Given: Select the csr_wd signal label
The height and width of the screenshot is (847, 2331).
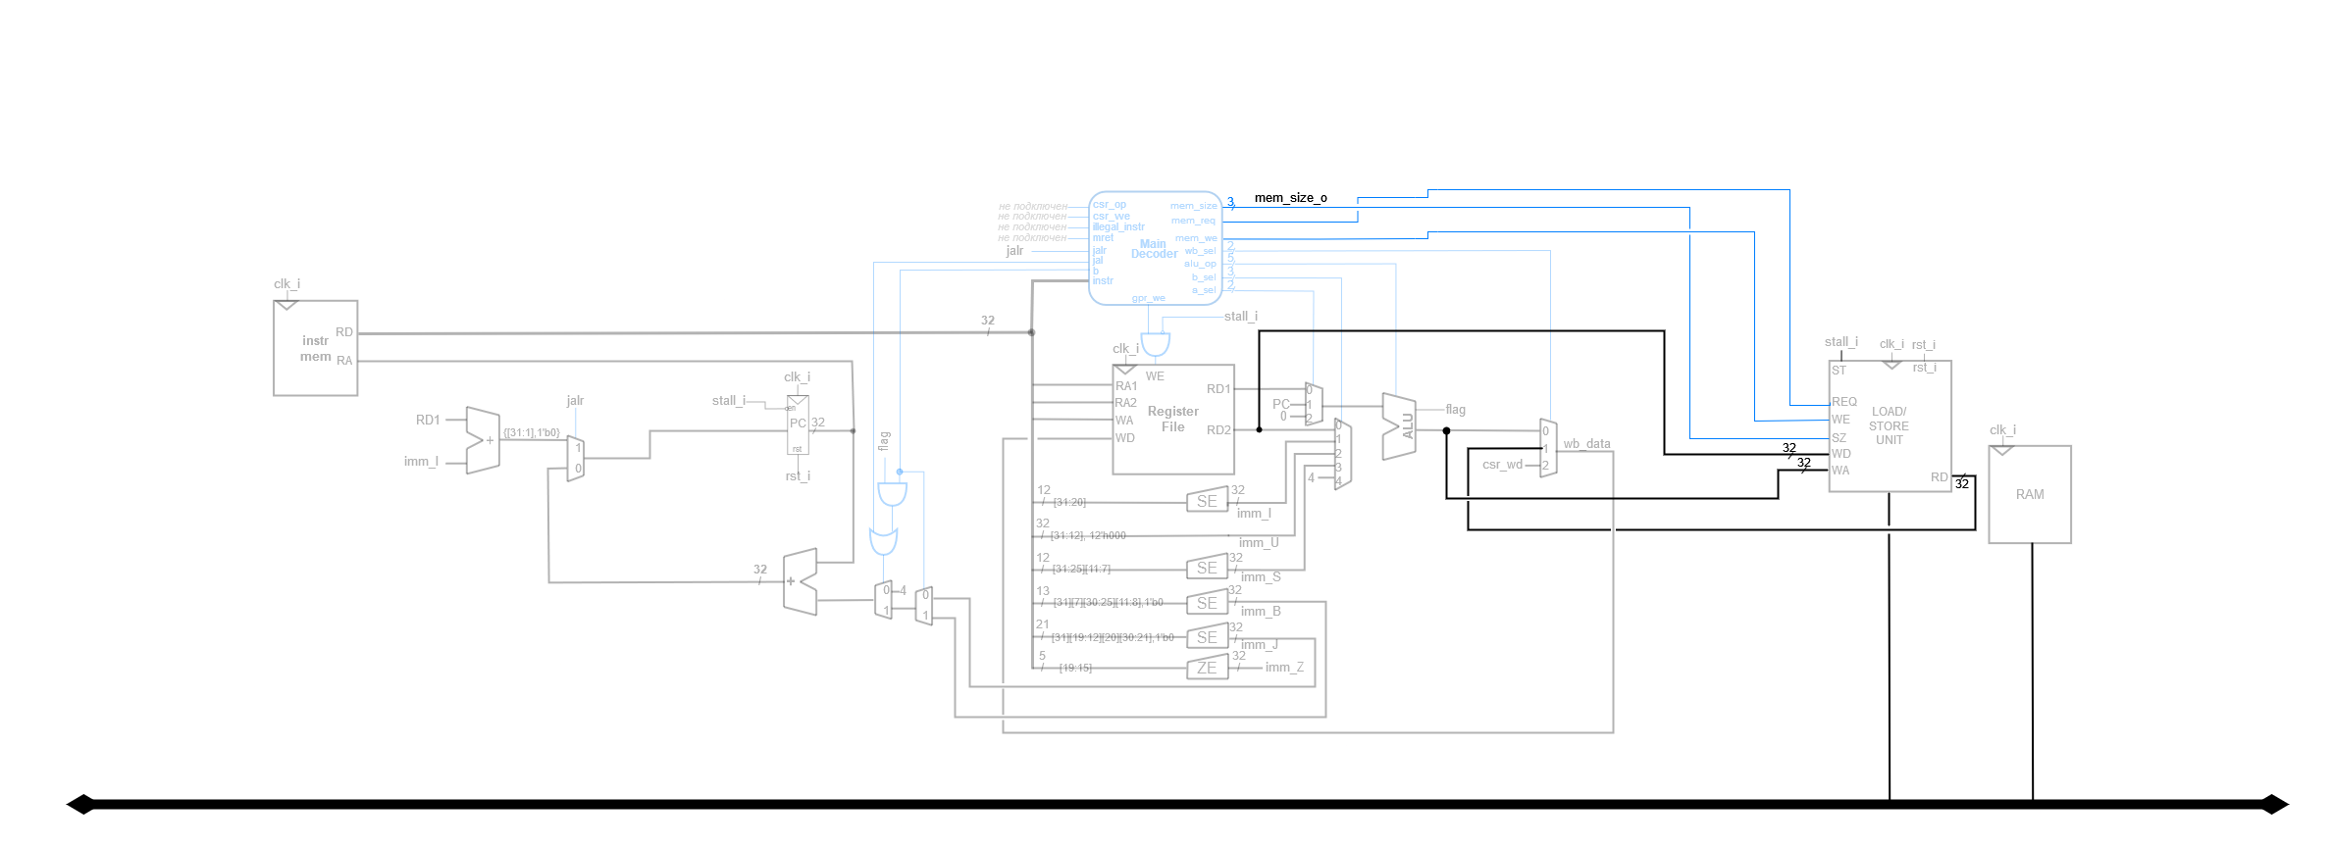Looking at the screenshot, I should point(1502,465).
